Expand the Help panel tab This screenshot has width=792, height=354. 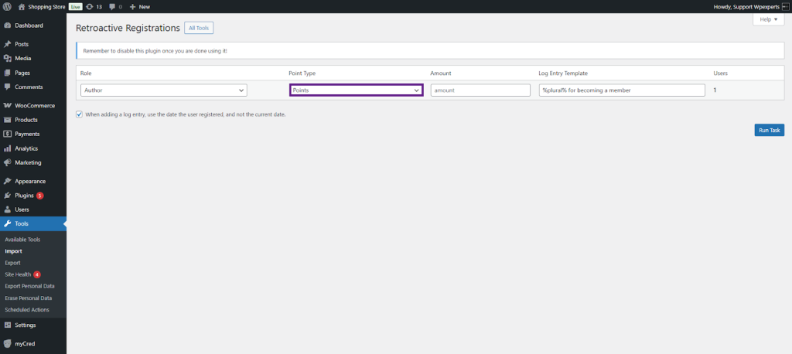click(x=768, y=19)
